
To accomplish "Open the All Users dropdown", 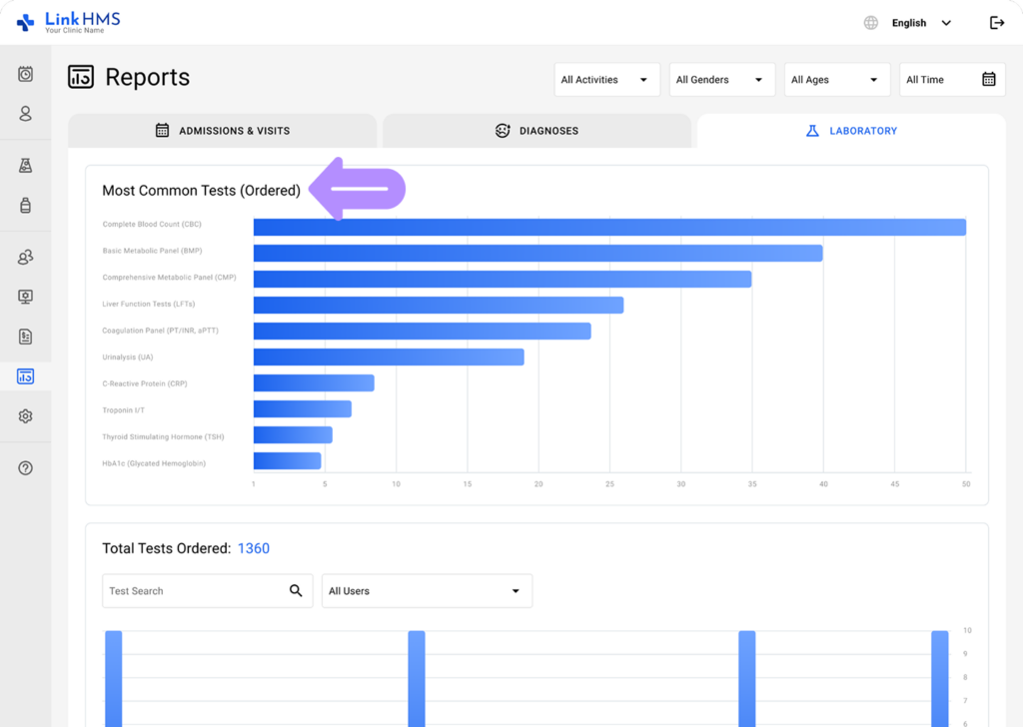I will 427,591.
